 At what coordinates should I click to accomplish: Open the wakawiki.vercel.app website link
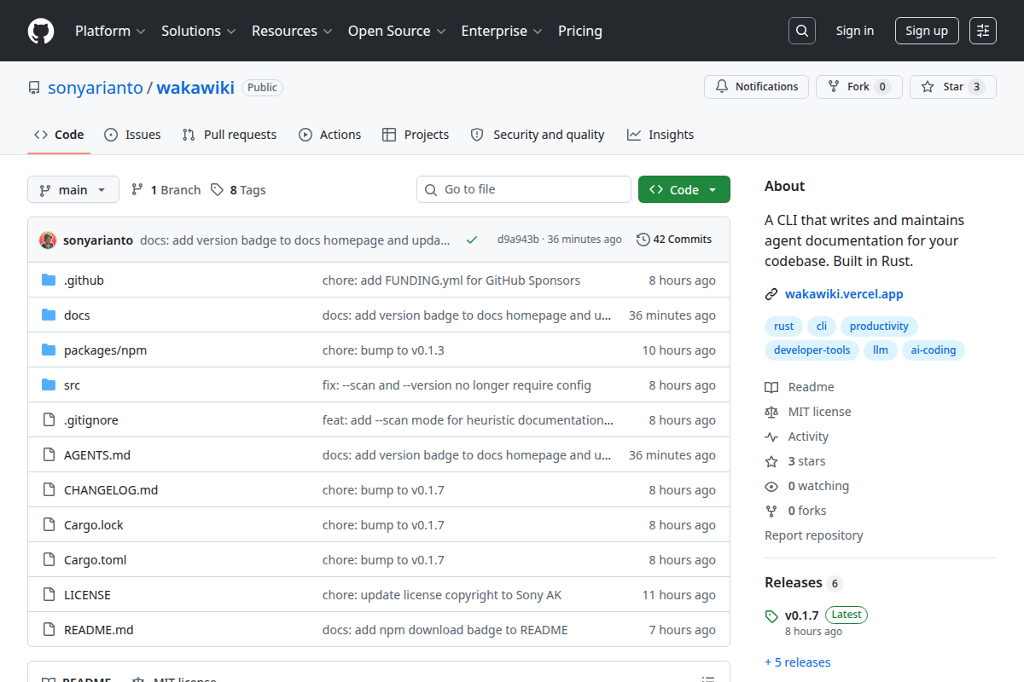[x=844, y=294]
